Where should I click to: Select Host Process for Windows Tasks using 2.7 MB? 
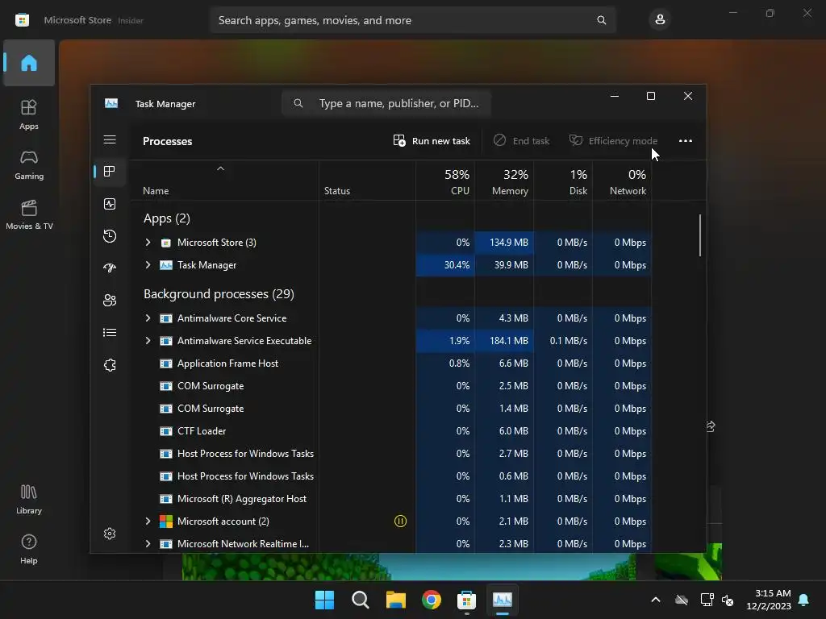[391, 453]
